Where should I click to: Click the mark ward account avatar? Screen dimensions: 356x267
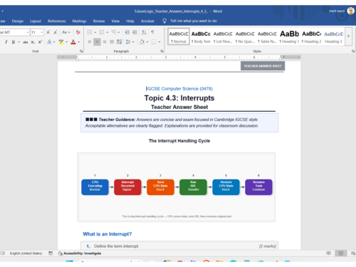coord(350,11)
